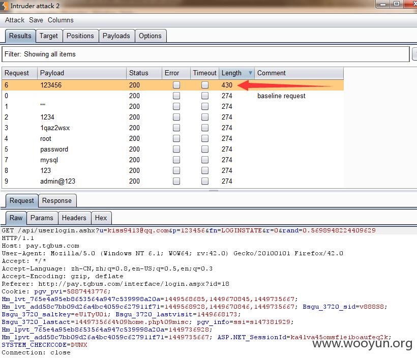This screenshot has width=417, height=358.
Task: Click the GET /api/userlogin.ashx request line
Action: point(189,230)
